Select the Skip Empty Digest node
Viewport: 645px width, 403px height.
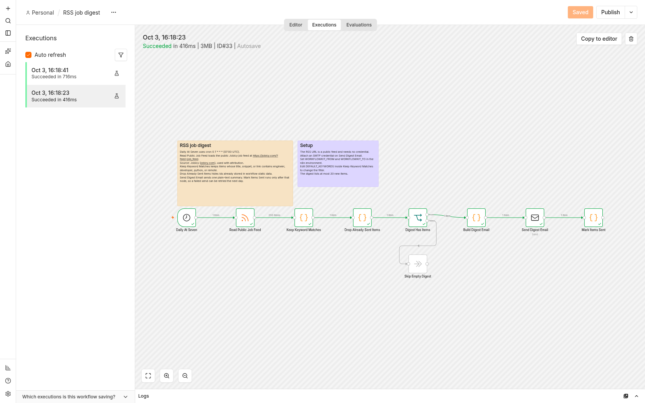click(418, 264)
